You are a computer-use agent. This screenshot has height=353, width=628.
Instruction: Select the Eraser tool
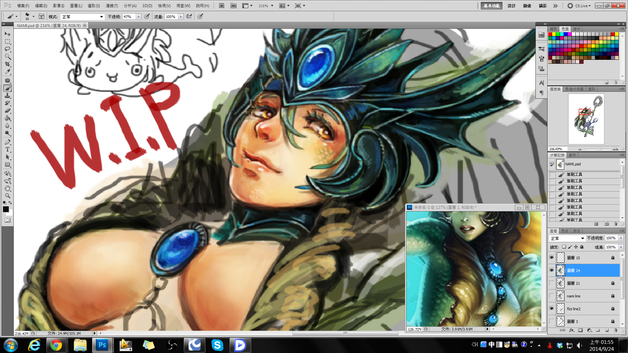[x=8, y=111]
